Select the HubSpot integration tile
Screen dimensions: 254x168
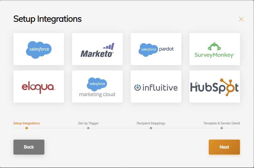pos(215,87)
